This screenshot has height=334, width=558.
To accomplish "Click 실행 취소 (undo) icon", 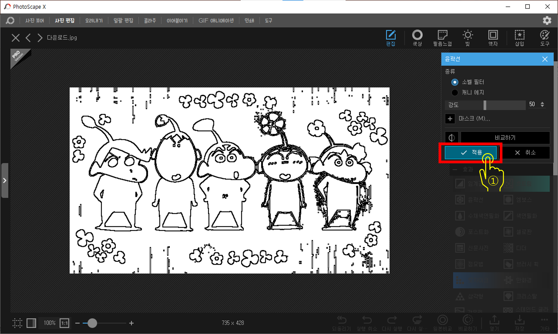I will (x=367, y=323).
